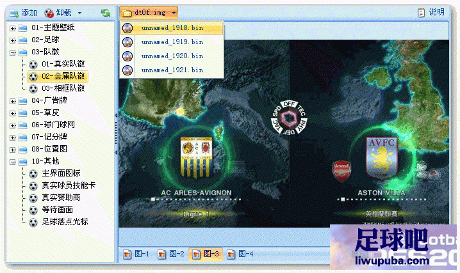The image size is (460, 273).
Task: Expand the 02-足球 tree node
Action: pos(13,40)
